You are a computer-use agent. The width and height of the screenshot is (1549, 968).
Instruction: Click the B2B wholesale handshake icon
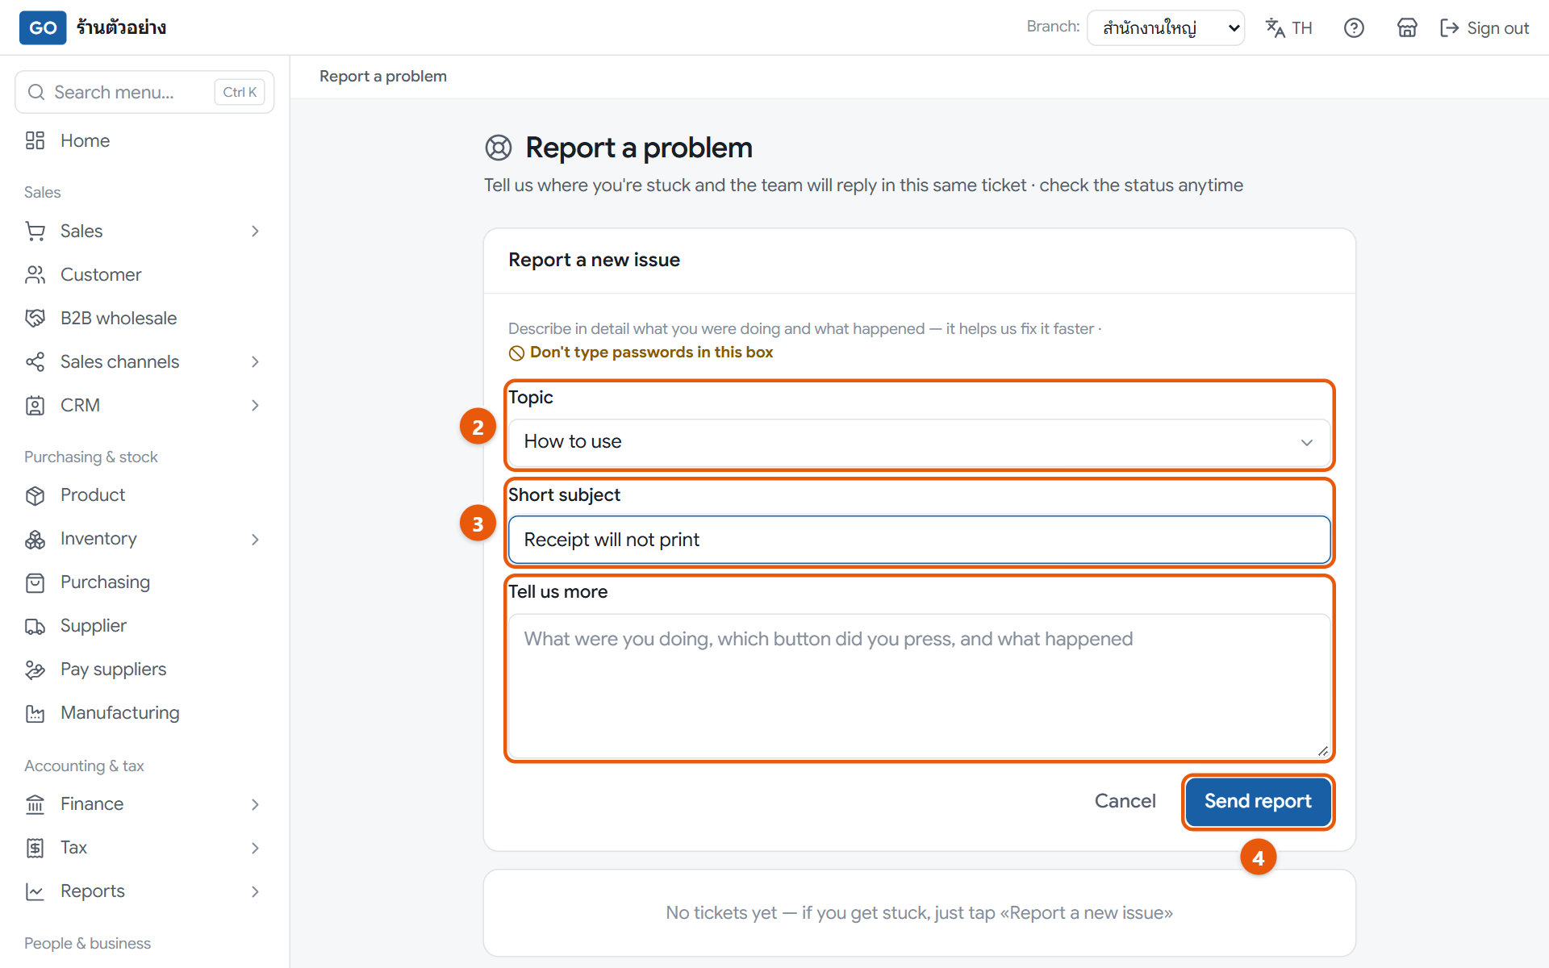pos(35,318)
